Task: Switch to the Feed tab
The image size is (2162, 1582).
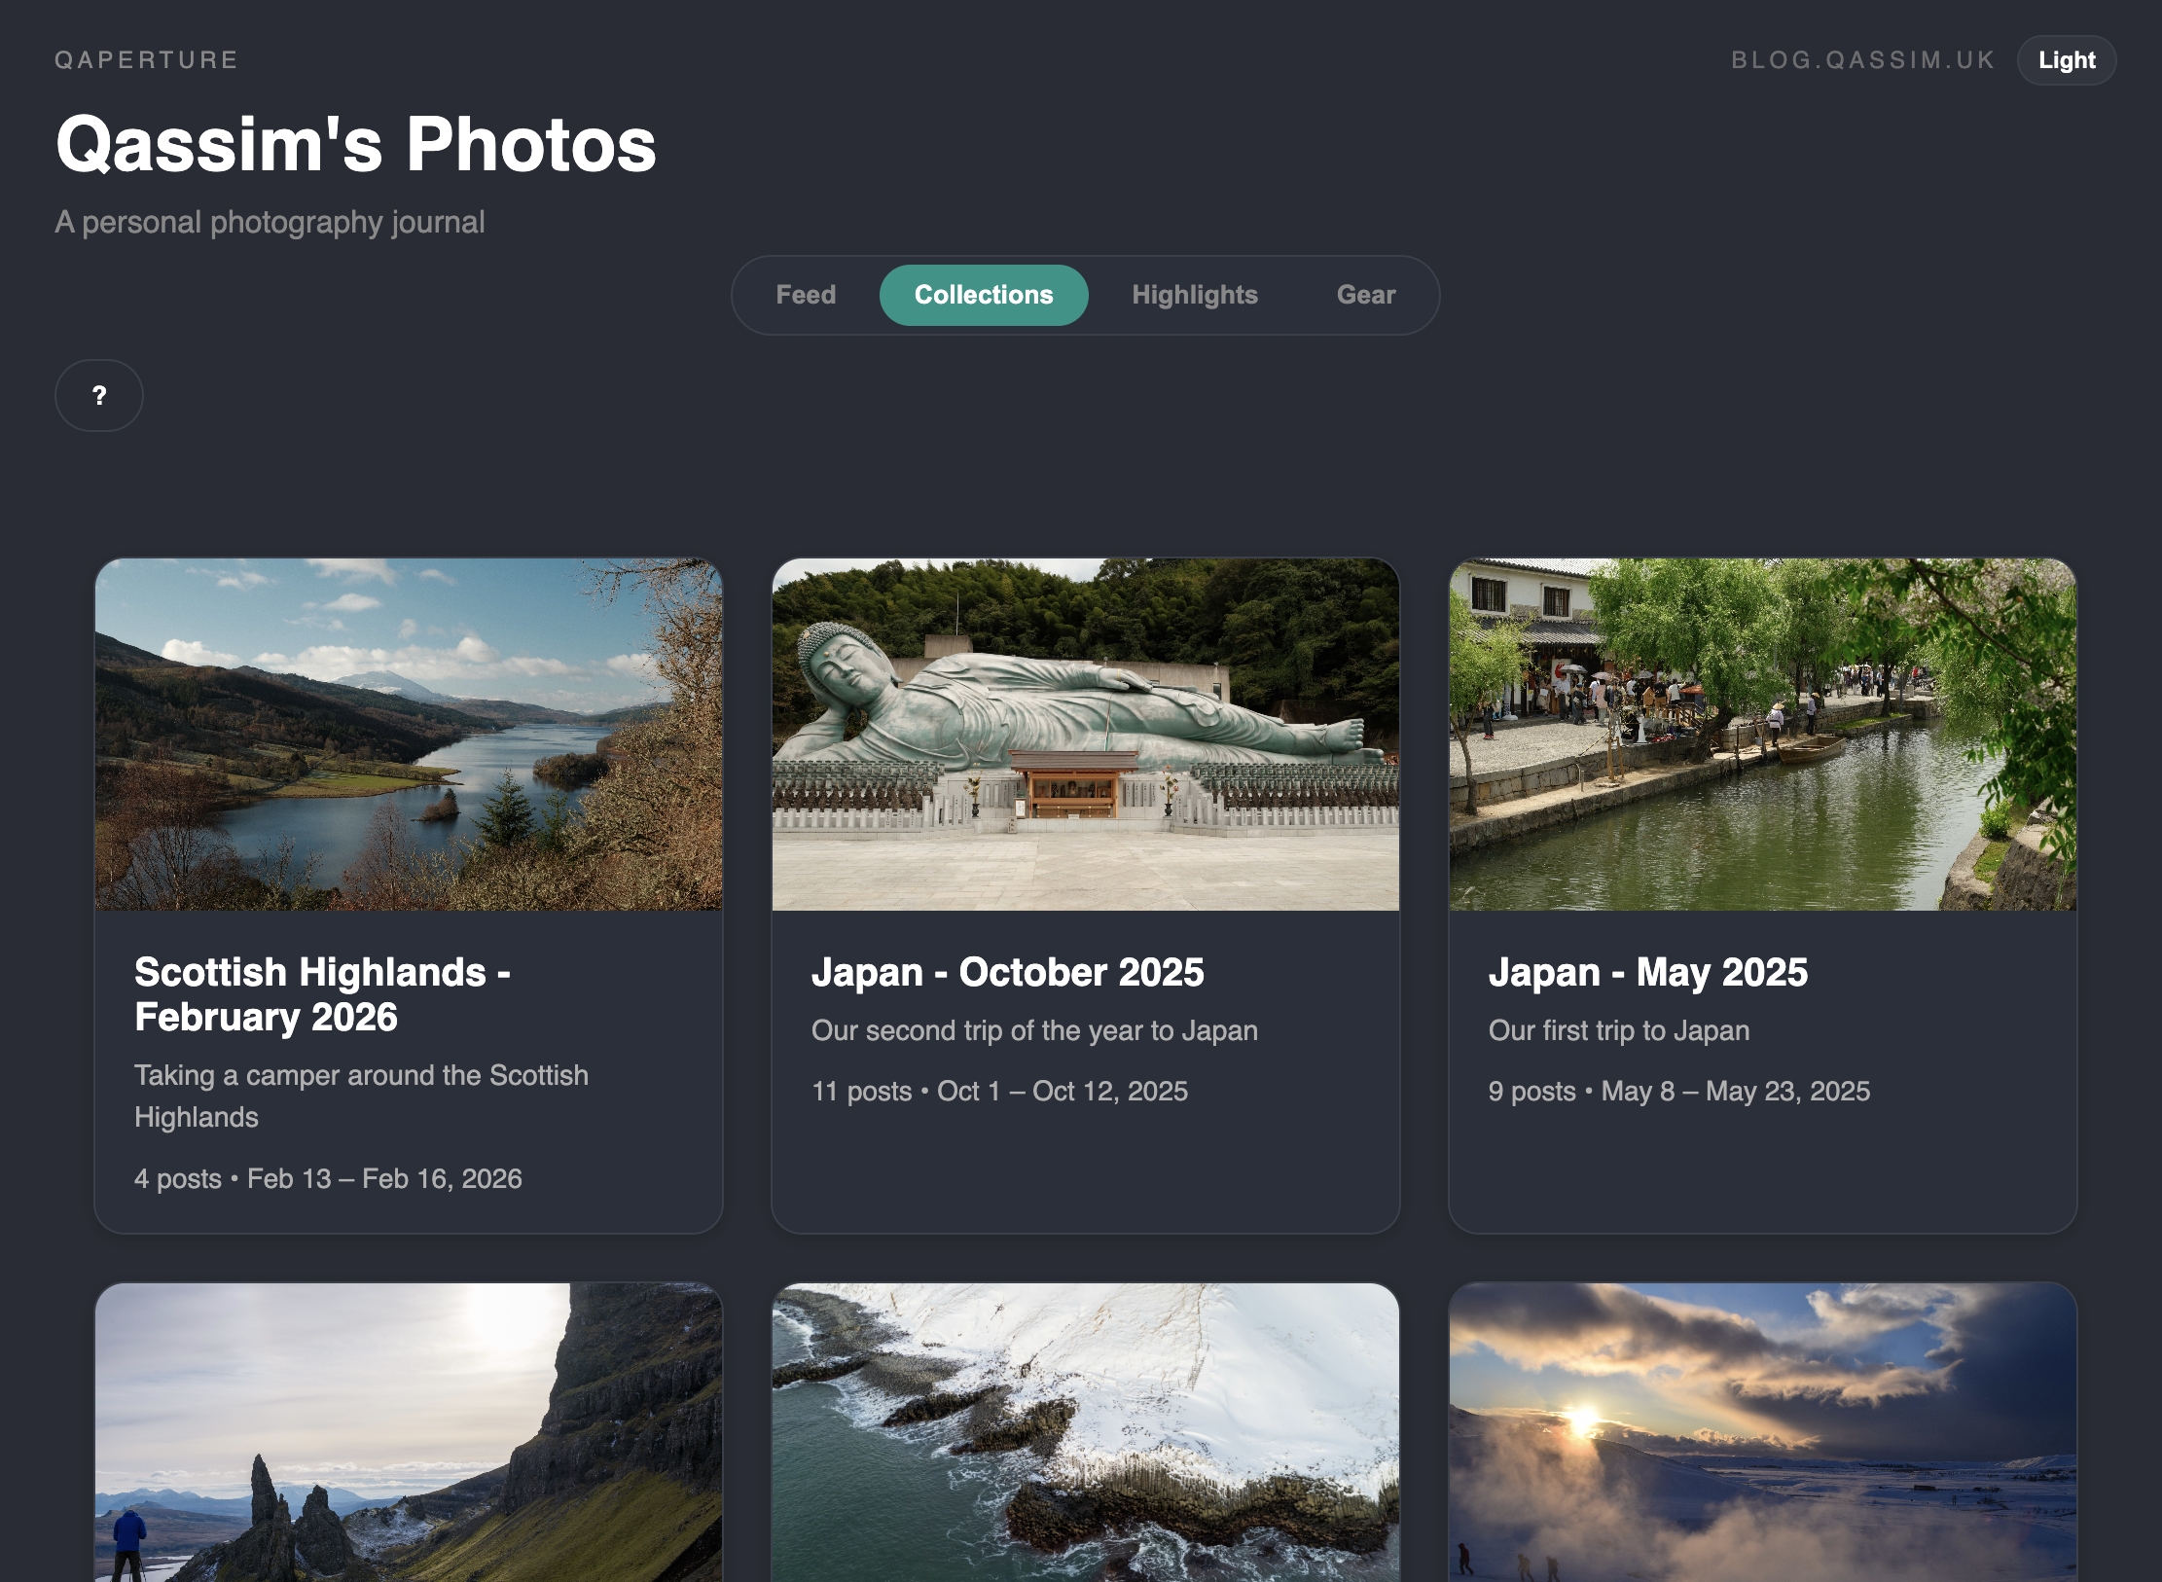Action: pos(806,295)
